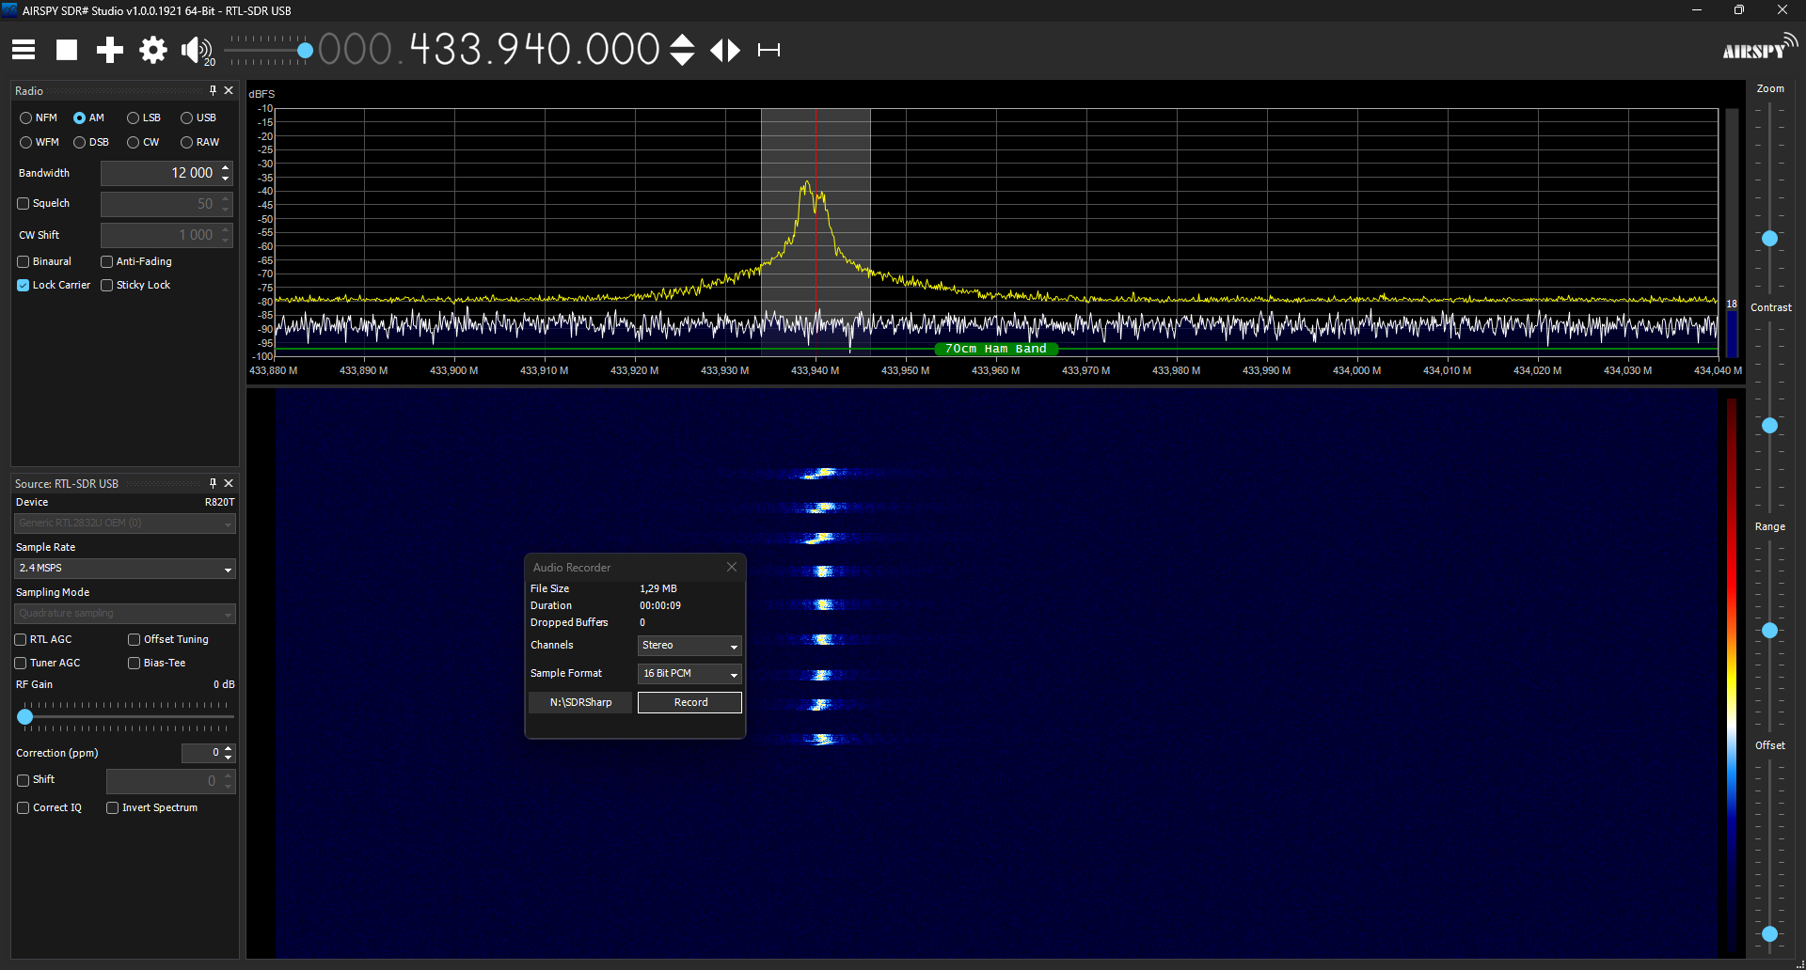Click the tuning style left-right arrows icon
This screenshot has height=970, width=1806.
(x=725, y=50)
